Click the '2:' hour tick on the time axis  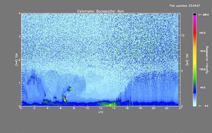coord(34,108)
